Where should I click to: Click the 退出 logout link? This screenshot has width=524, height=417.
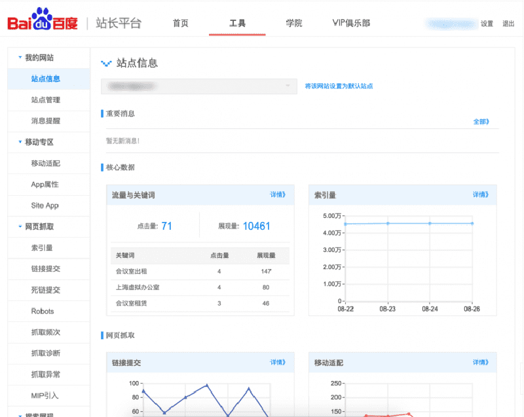(x=508, y=24)
